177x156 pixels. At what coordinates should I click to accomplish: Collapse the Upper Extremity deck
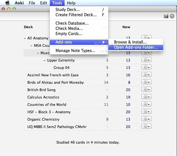(x=45, y=60)
